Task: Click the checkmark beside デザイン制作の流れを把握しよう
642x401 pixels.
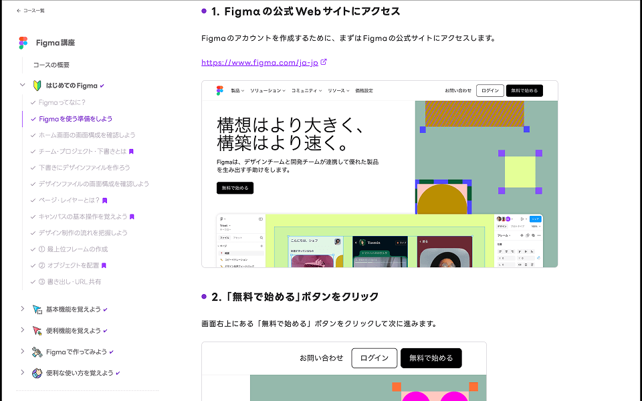Action: 33,233
